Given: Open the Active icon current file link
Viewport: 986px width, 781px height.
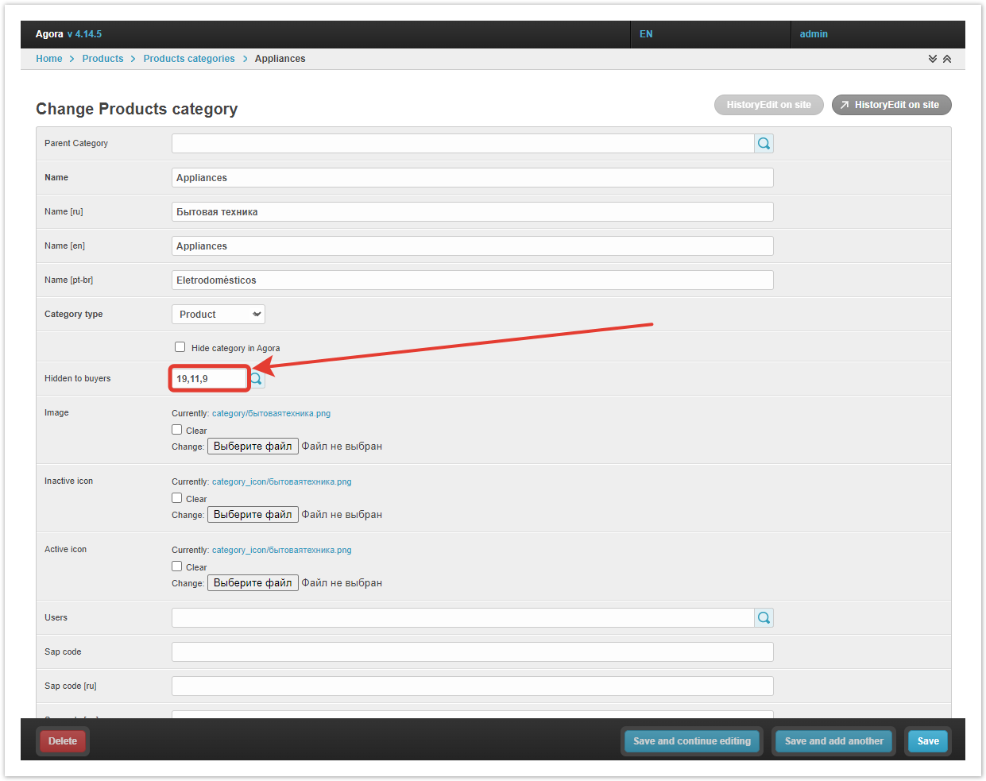Looking at the screenshot, I should pyautogui.click(x=281, y=550).
